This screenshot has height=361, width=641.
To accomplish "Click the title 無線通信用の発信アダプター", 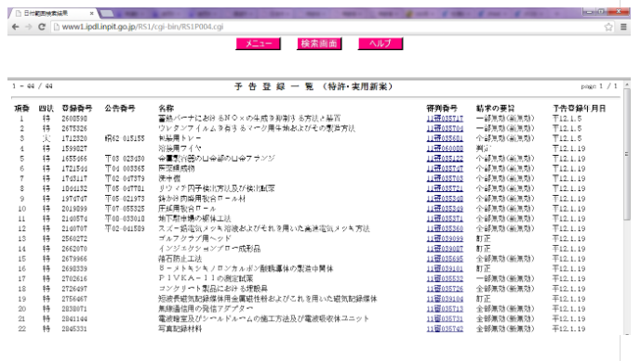I will 206,309.
